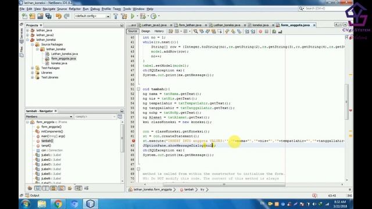Switch to the form_latihan.java tab
Viewport: 372px width, 209px height.
pyautogui.click(x=190, y=25)
